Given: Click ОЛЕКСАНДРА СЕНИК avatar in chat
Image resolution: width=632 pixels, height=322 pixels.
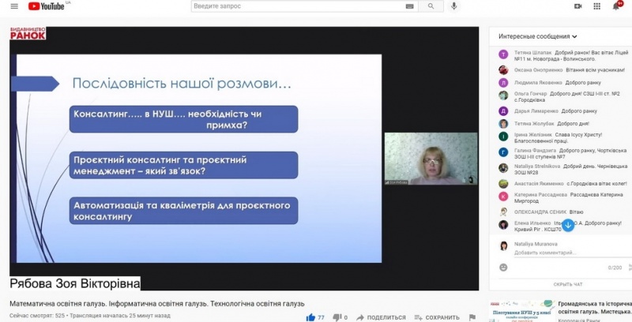Looking at the screenshot, I should [503, 212].
